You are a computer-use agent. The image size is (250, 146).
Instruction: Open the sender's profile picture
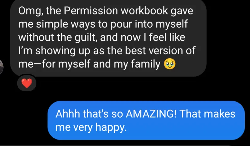[x=1, y=67]
